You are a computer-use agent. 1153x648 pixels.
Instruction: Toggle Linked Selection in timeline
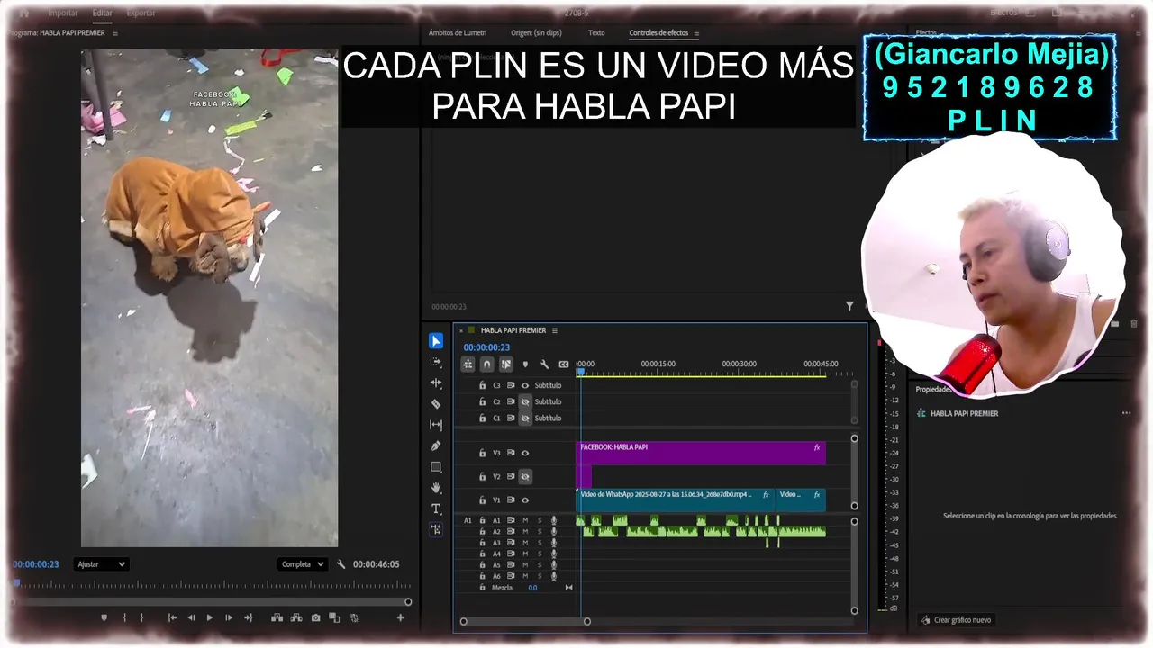pos(506,364)
